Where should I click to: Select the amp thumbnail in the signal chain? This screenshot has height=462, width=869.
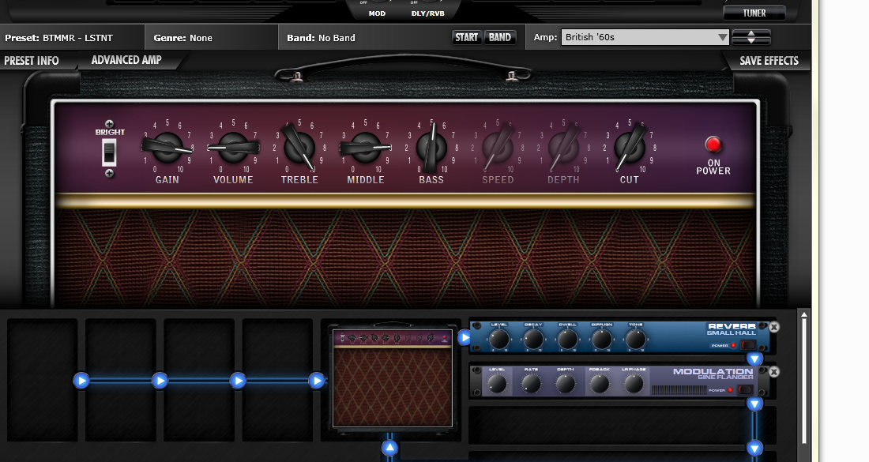pyautogui.click(x=392, y=377)
